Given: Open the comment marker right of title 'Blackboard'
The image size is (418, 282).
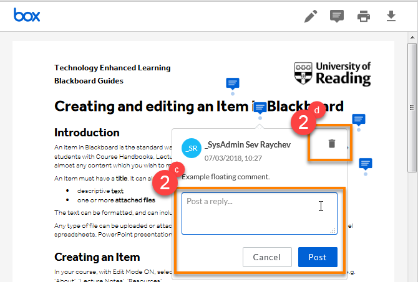Looking at the screenshot, I should pos(359,120).
